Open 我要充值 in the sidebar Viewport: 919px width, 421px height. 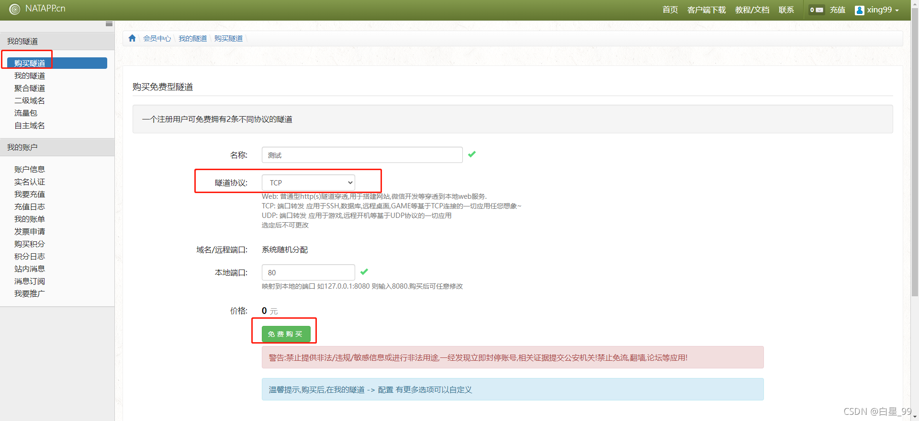click(x=30, y=194)
